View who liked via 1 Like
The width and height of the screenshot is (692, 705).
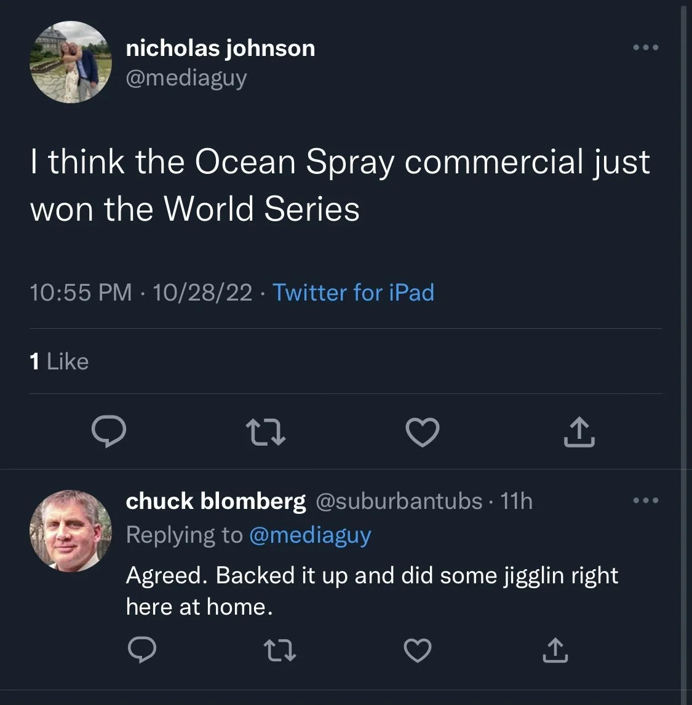pyautogui.click(x=59, y=361)
